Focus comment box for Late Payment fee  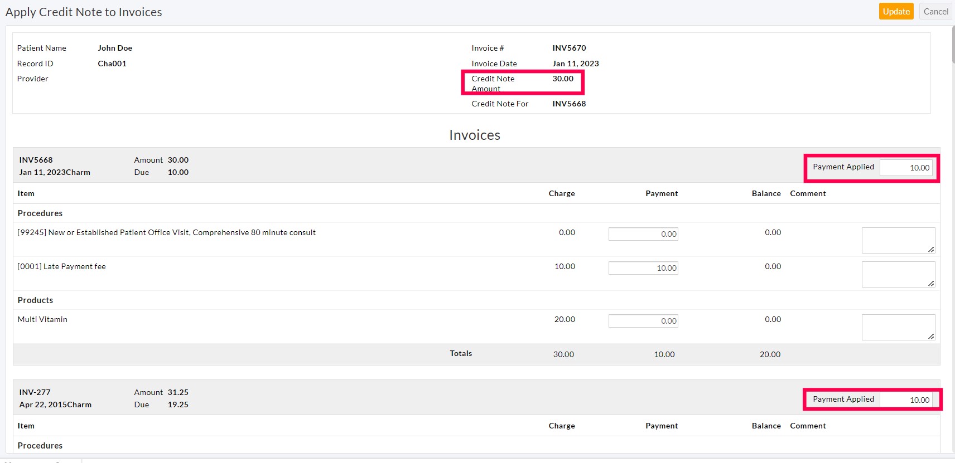[898, 274]
